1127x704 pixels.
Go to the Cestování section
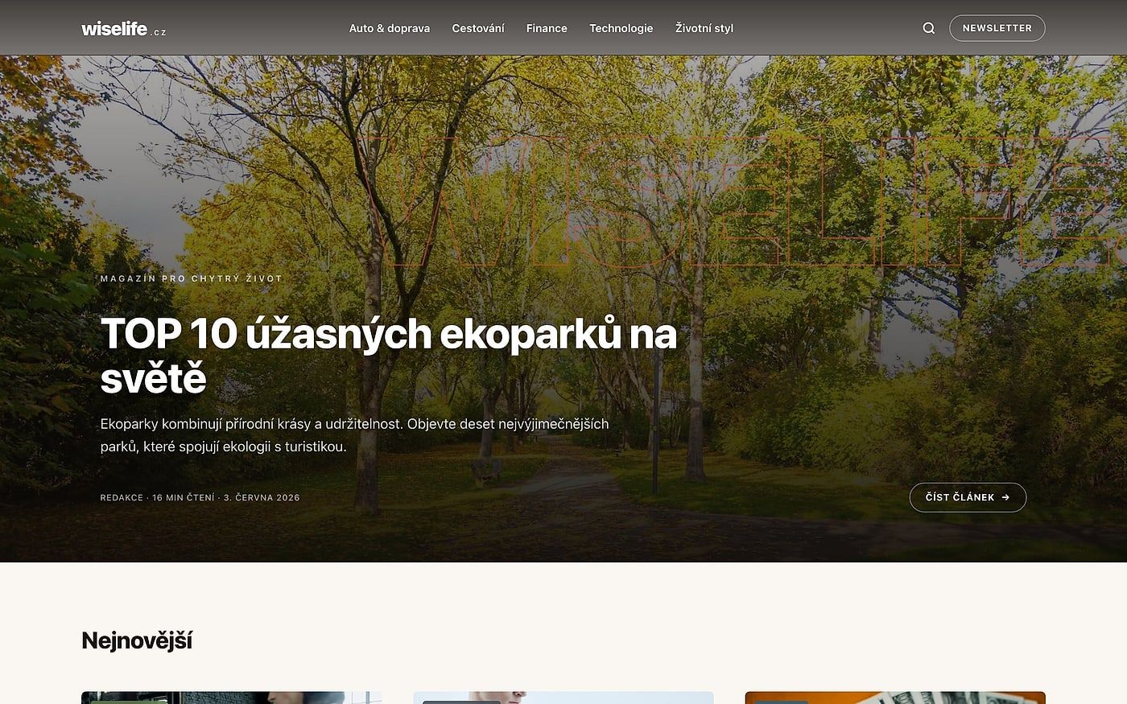tap(478, 28)
